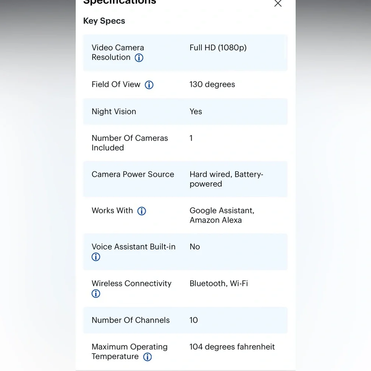This screenshot has height=371, width=371.
Task: Select the 104 degrees fahrenheit value
Action: pos(232,347)
